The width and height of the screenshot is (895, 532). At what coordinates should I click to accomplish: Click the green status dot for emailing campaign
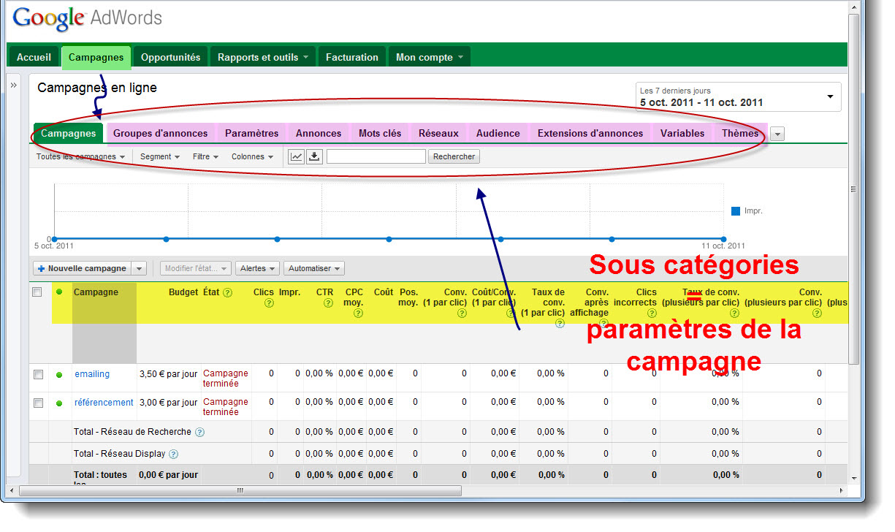[59, 374]
